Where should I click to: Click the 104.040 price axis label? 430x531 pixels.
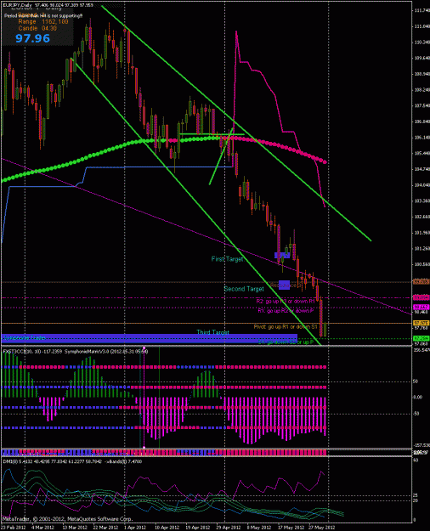(421, 185)
